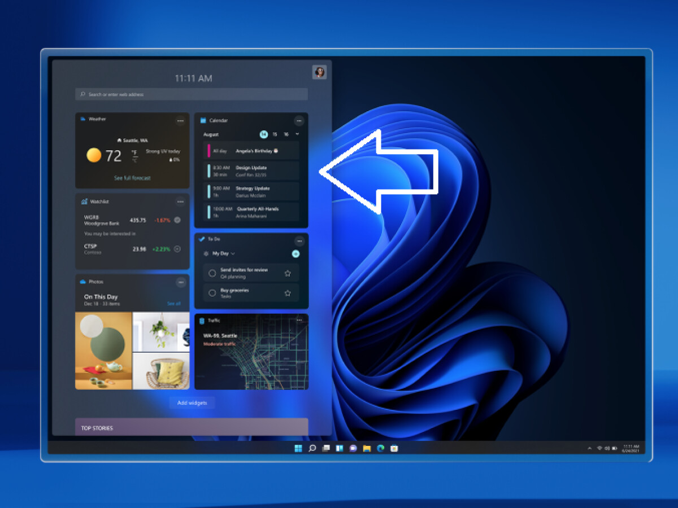The image size is (678, 508).
Task: Open the Weather widget options menu
Action: [x=180, y=120]
